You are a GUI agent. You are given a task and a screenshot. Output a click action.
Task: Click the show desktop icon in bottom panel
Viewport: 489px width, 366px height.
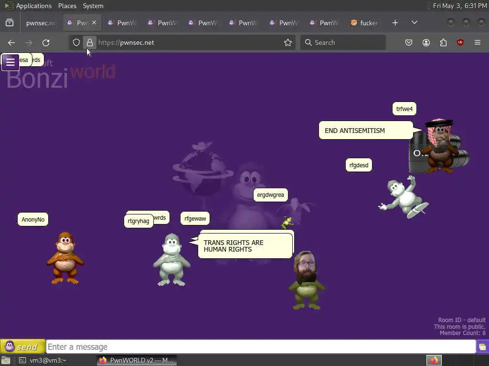point(6,360)
